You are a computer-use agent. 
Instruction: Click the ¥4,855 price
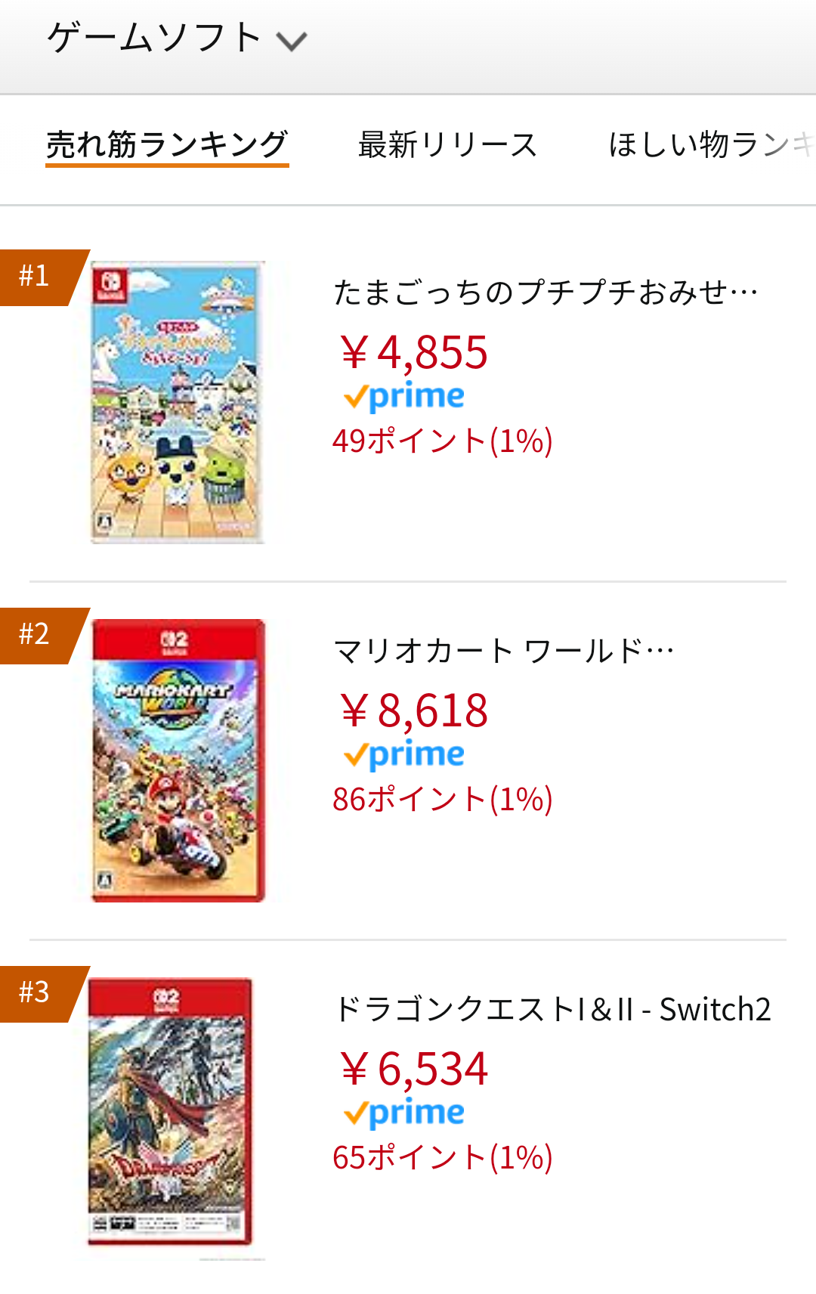click(x=413, y=352)
